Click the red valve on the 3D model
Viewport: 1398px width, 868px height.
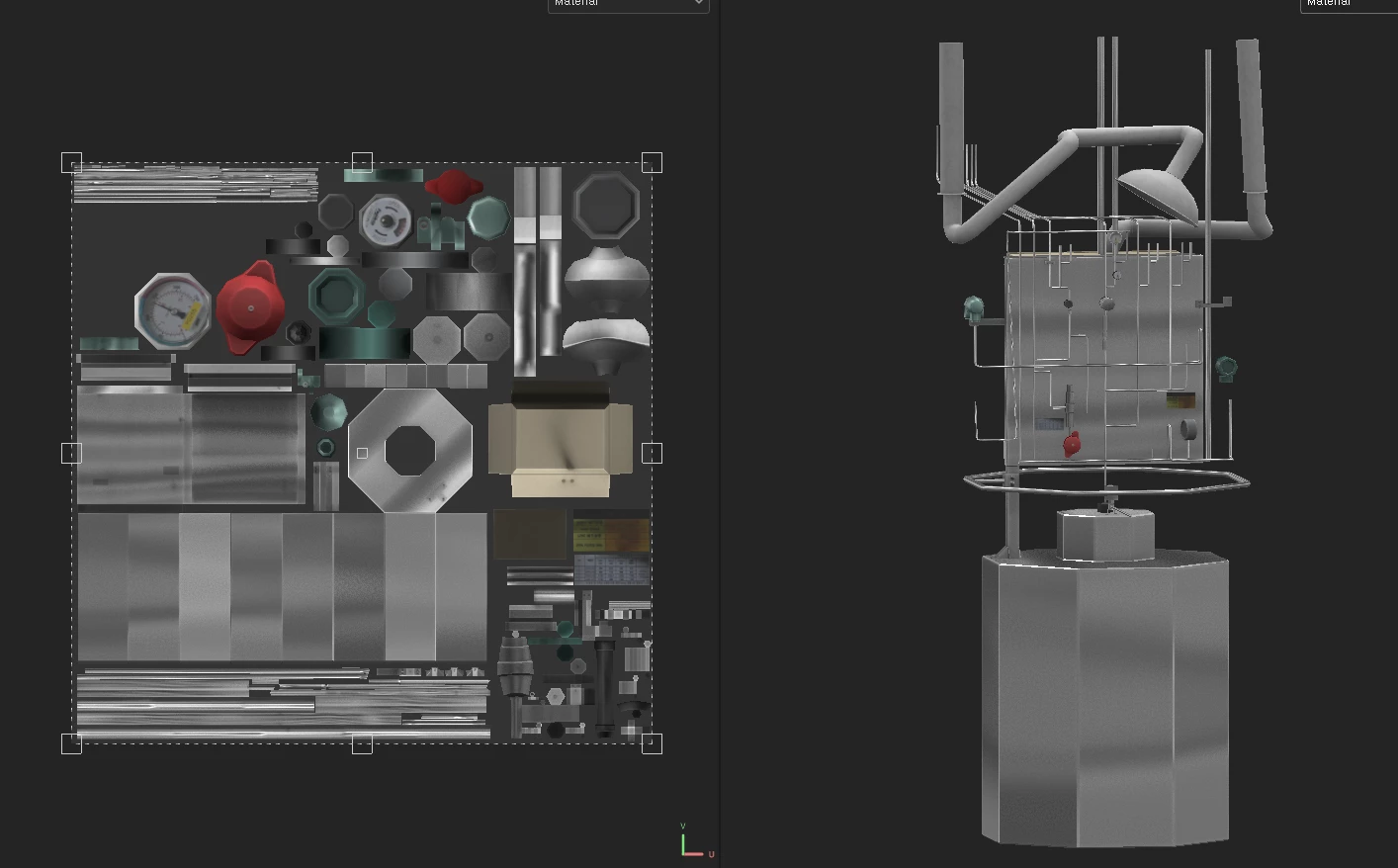(1072, 444)
